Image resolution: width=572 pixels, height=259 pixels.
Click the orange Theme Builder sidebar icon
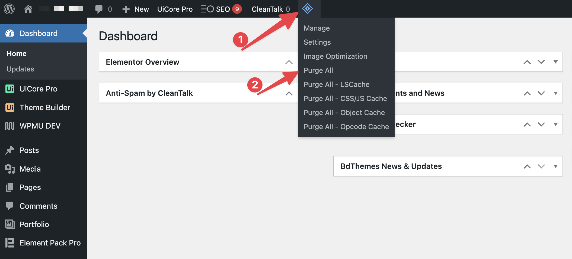pyautogui.click(x=10, y=107)
